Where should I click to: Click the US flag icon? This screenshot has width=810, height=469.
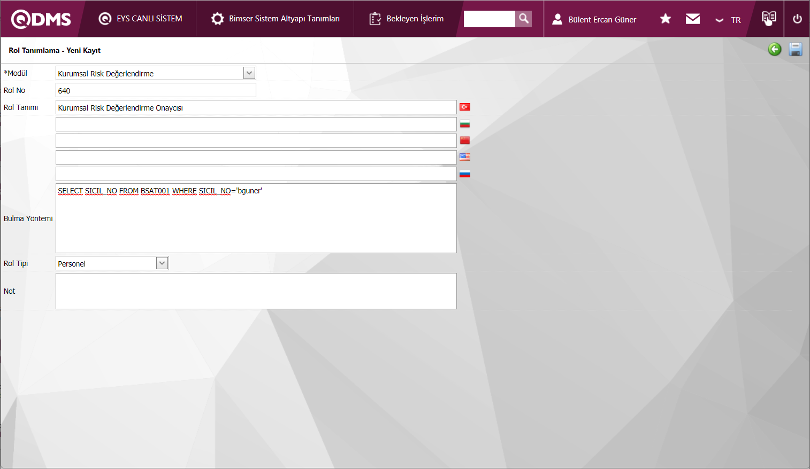pyautogui.click(x=465, y=157)
